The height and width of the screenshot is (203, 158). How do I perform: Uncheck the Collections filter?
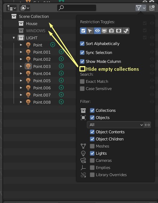(x=92, y=110)
